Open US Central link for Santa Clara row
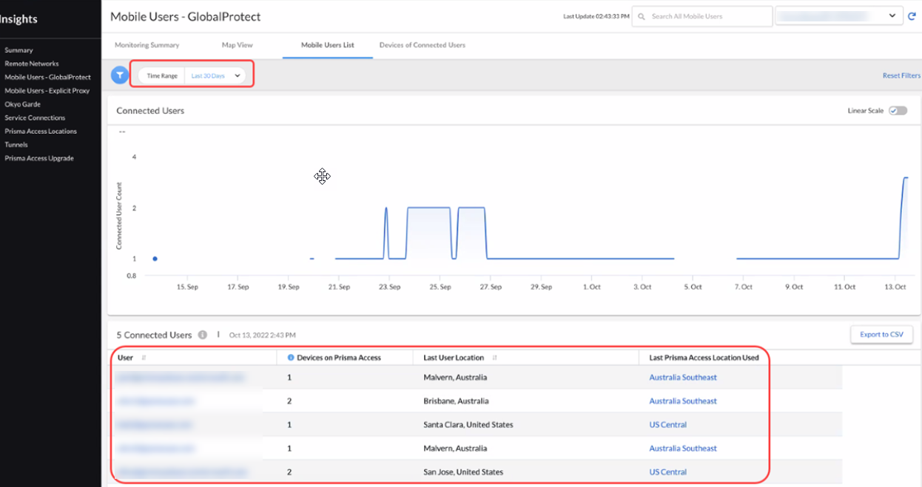922x487 pixels. [x=667, y=425]
